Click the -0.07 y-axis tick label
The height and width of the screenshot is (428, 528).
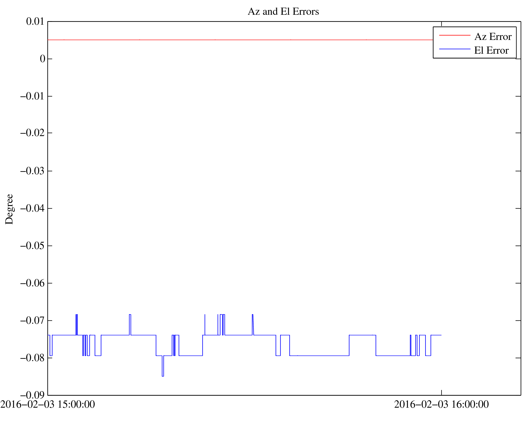pos(32,321)
